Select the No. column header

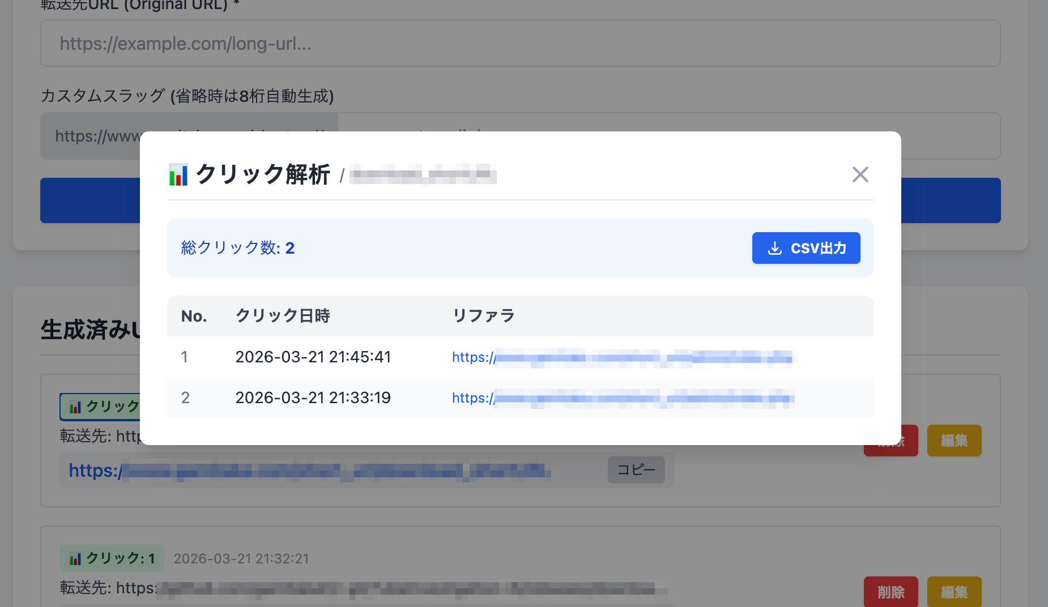coord(194,316)
